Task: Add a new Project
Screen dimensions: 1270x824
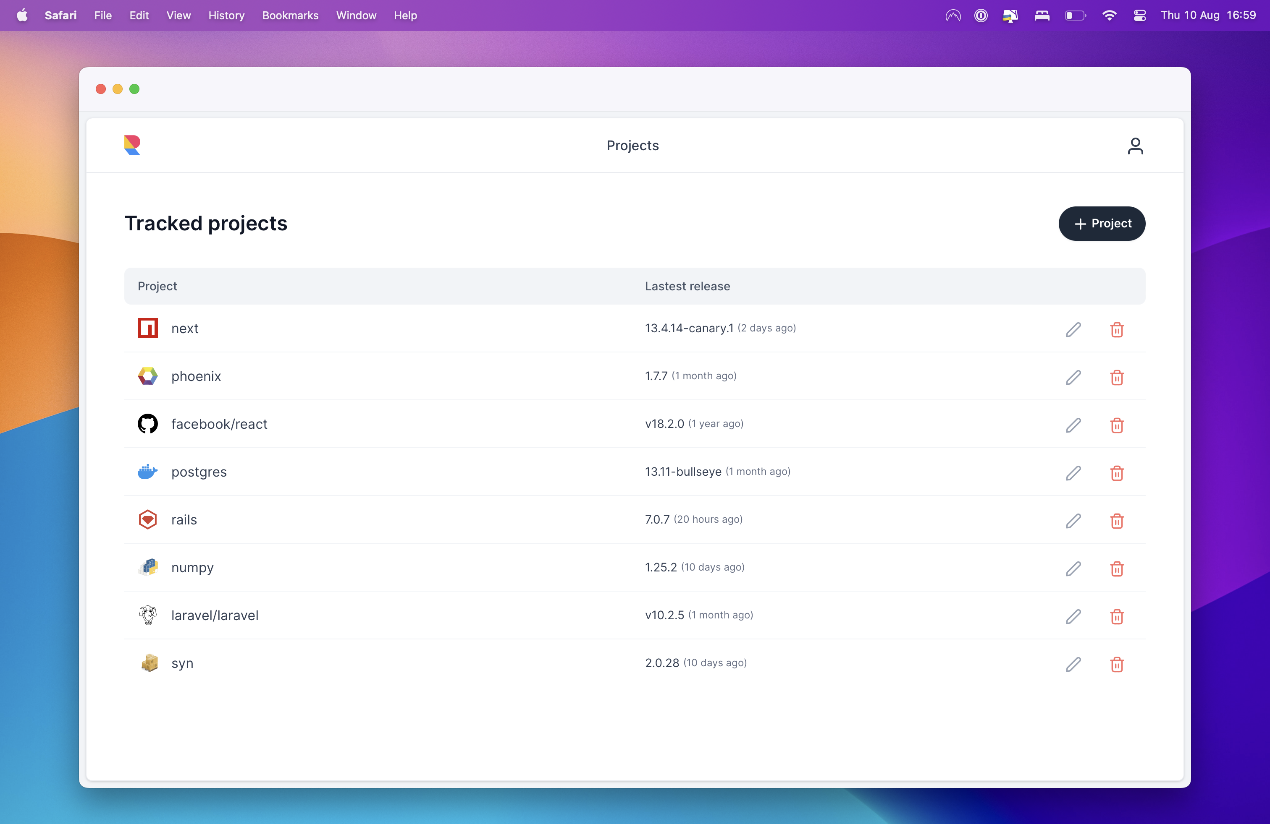Action: pyautogui.click(x=1101, y=223)
